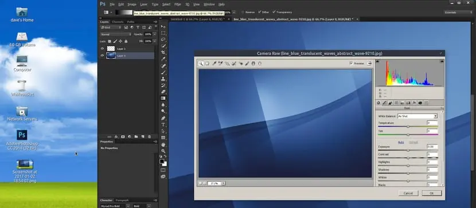Click OK in Camera Raw dialog
This screenshot has width=476, height=208.
coord(432,193)
